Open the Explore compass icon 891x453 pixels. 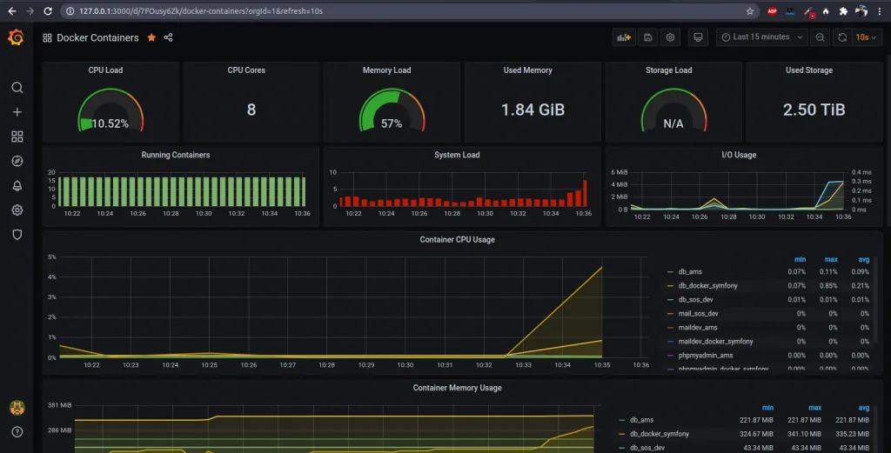tap(17, 161)
